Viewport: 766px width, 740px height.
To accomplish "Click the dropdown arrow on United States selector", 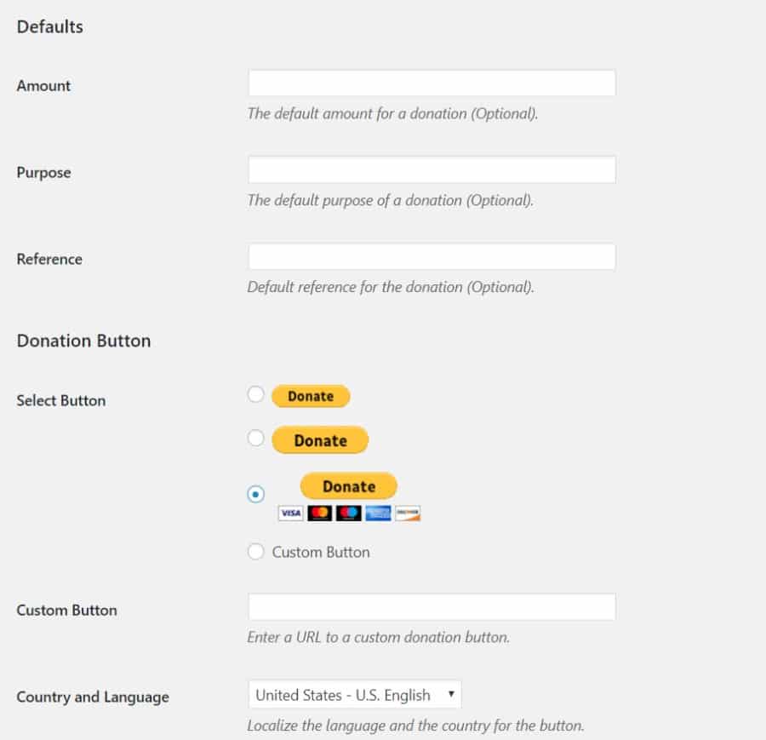I will click(x=452, y=695).
